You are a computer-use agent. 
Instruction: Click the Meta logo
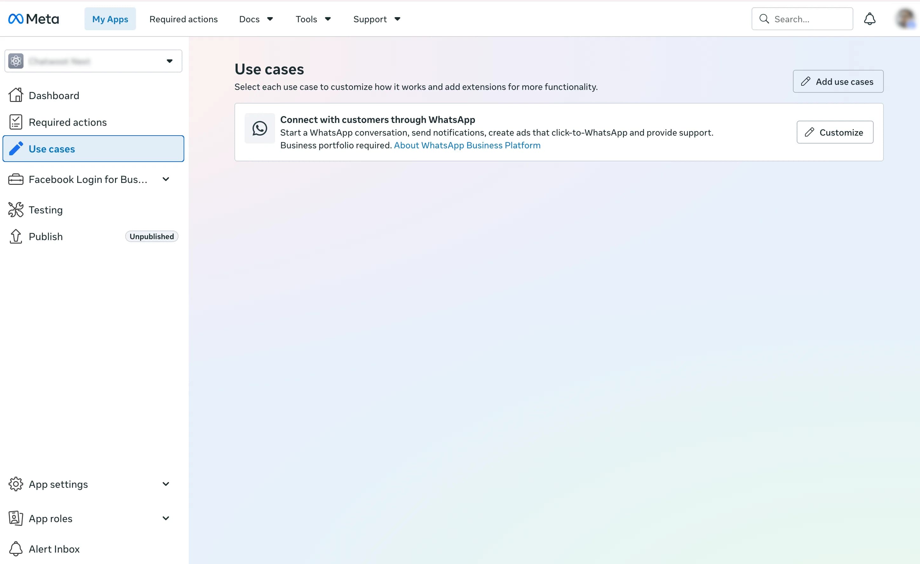pyautogui.click(x=34, y=19)
